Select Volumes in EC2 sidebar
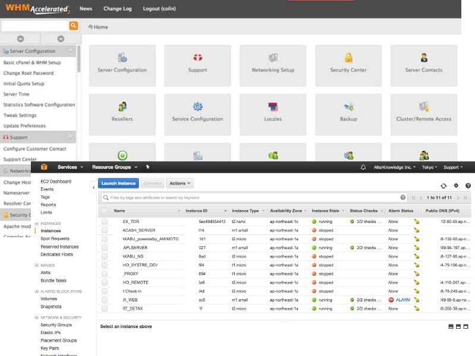Image resolution: width=475 pixels, height=356 pixels. pyautogui.click(x=49, y=299)
